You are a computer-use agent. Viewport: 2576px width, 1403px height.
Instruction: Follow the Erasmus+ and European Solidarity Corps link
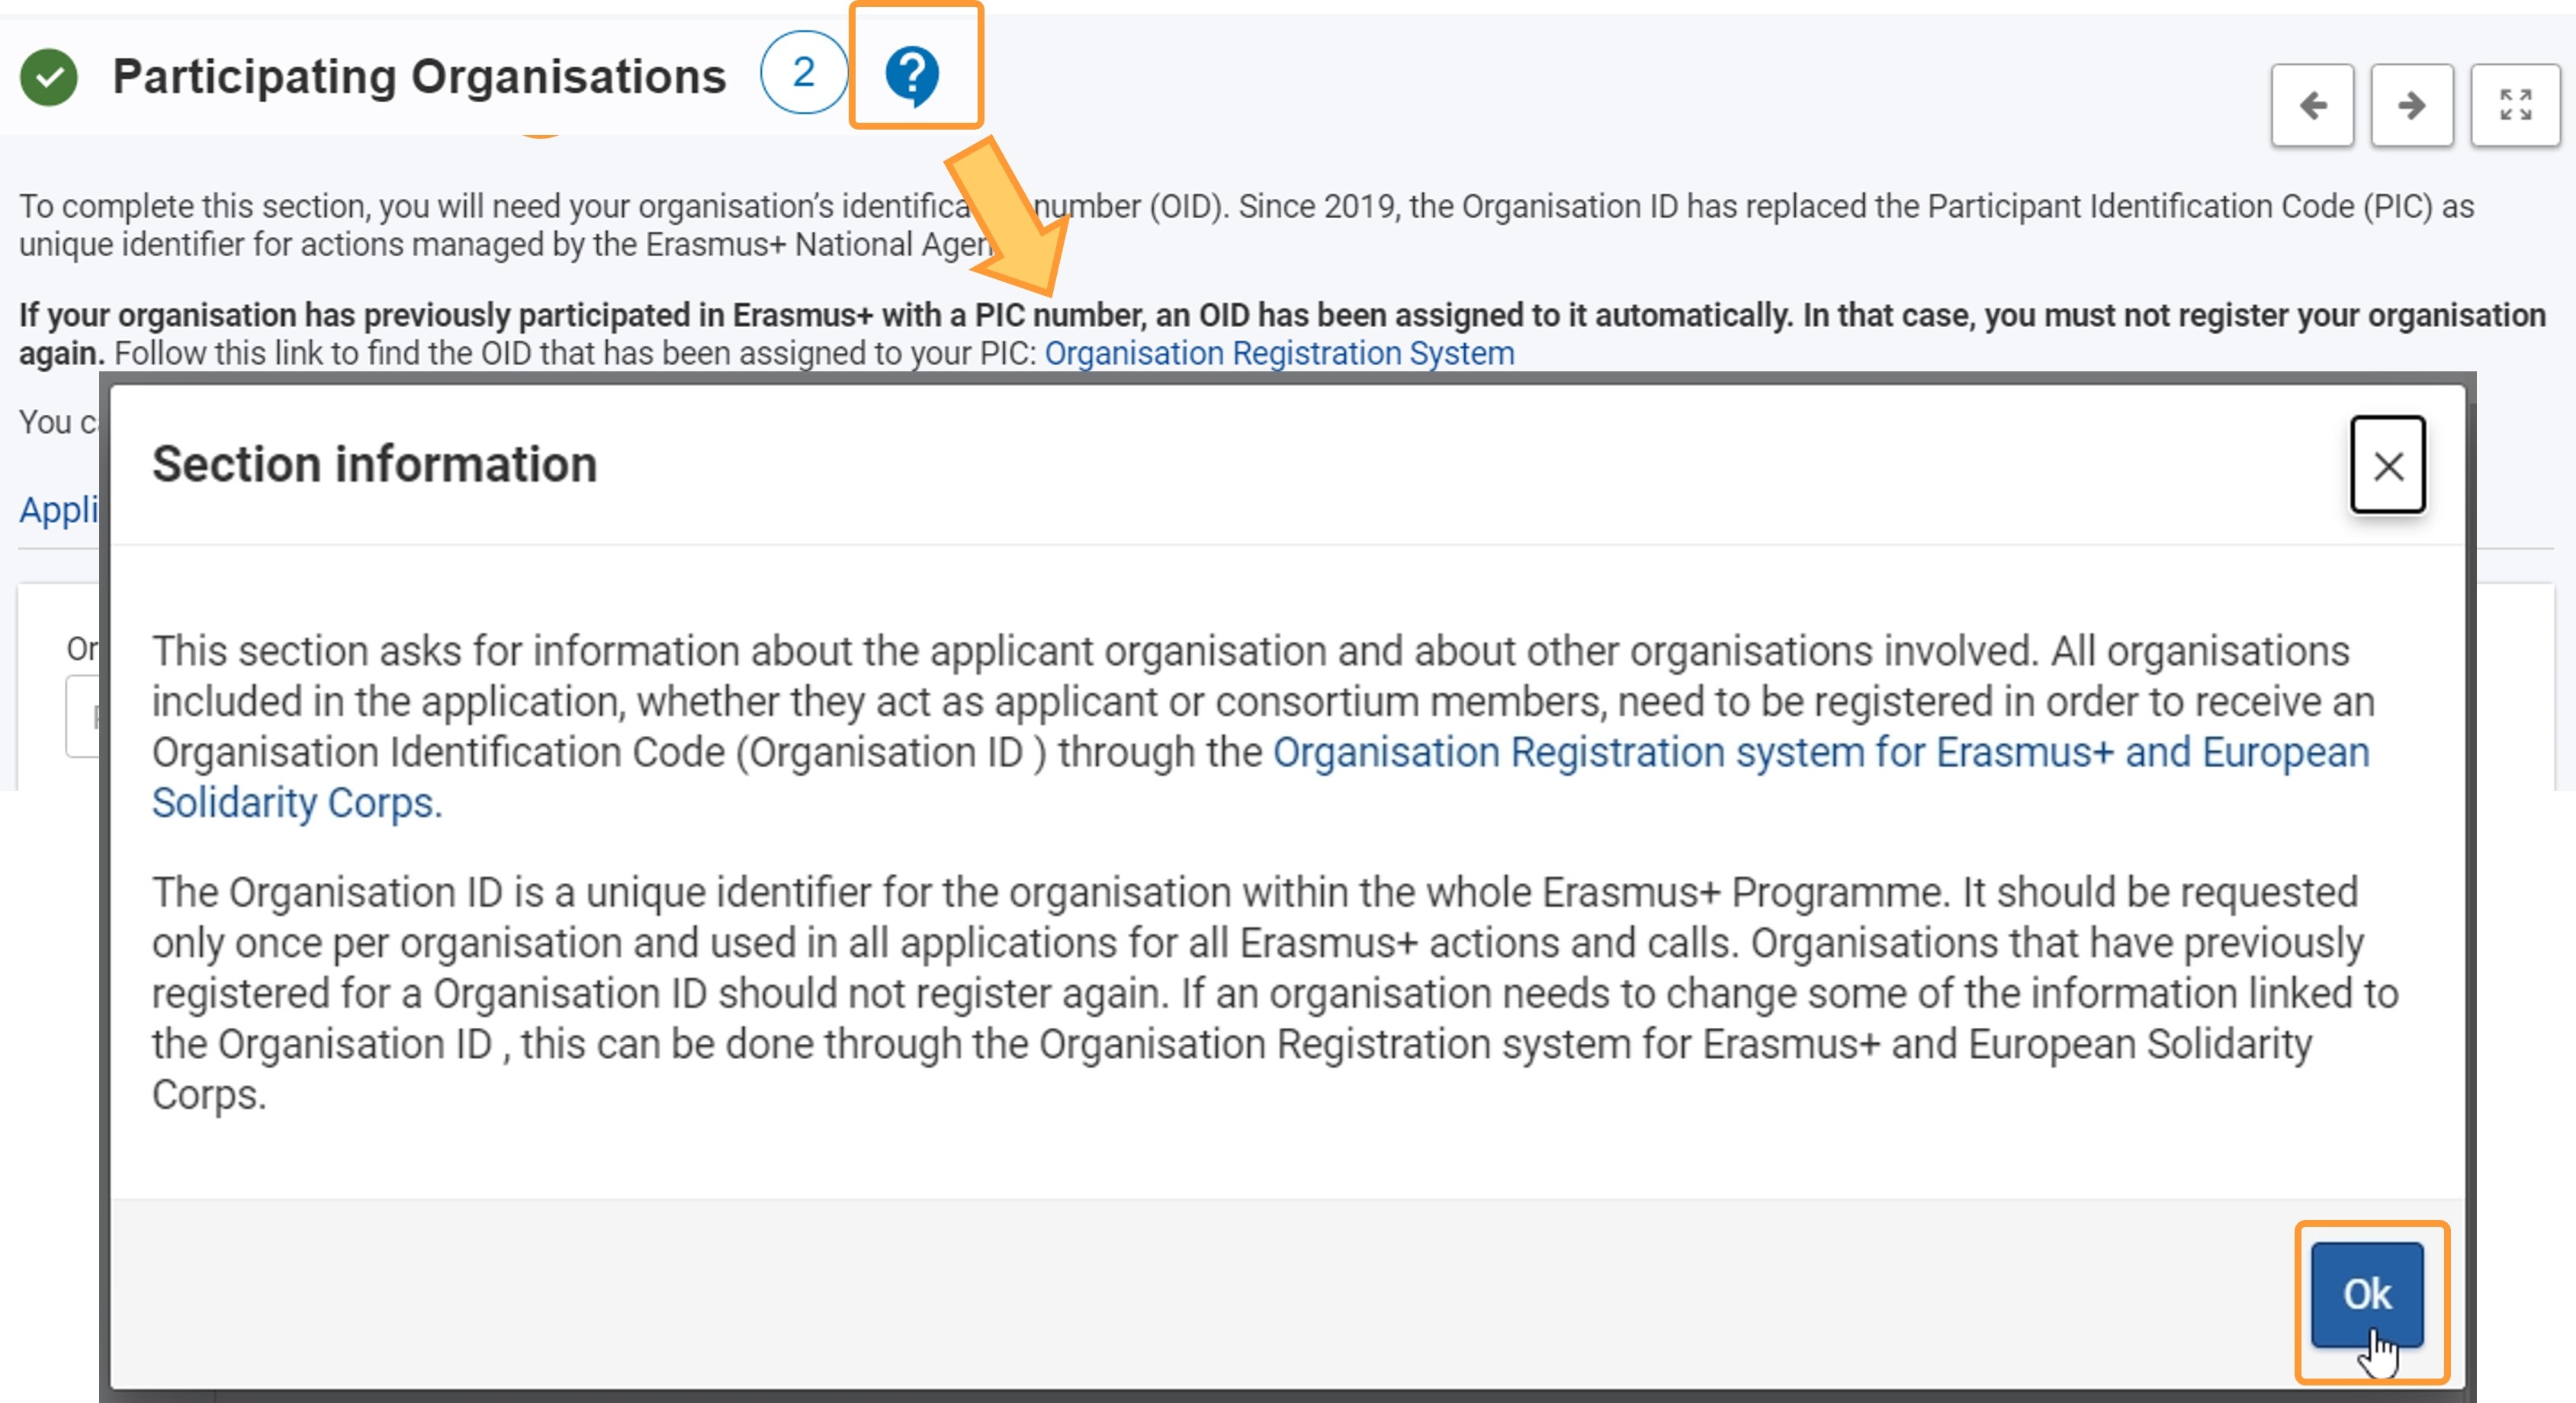tap(1820, 753)
